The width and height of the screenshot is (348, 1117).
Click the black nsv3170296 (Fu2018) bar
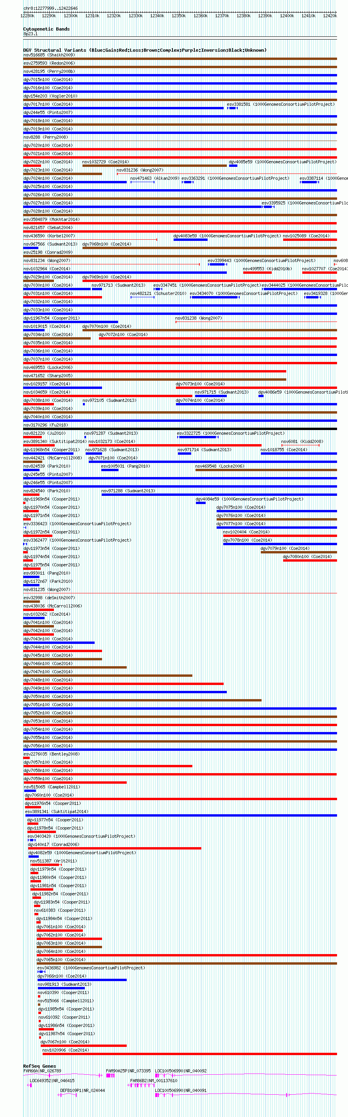[x=180, y=429]
